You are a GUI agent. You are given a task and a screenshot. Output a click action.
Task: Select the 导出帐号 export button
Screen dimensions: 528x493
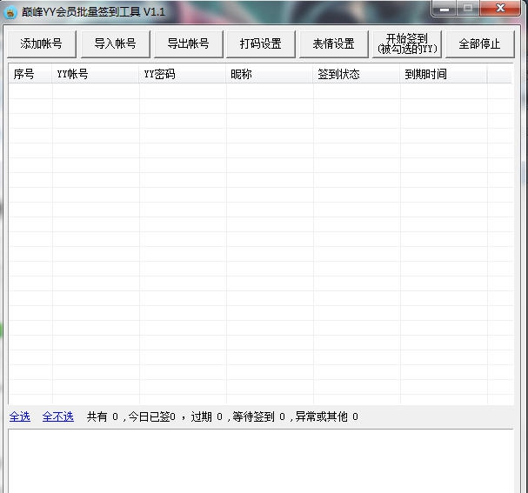[x=188, y=43]
